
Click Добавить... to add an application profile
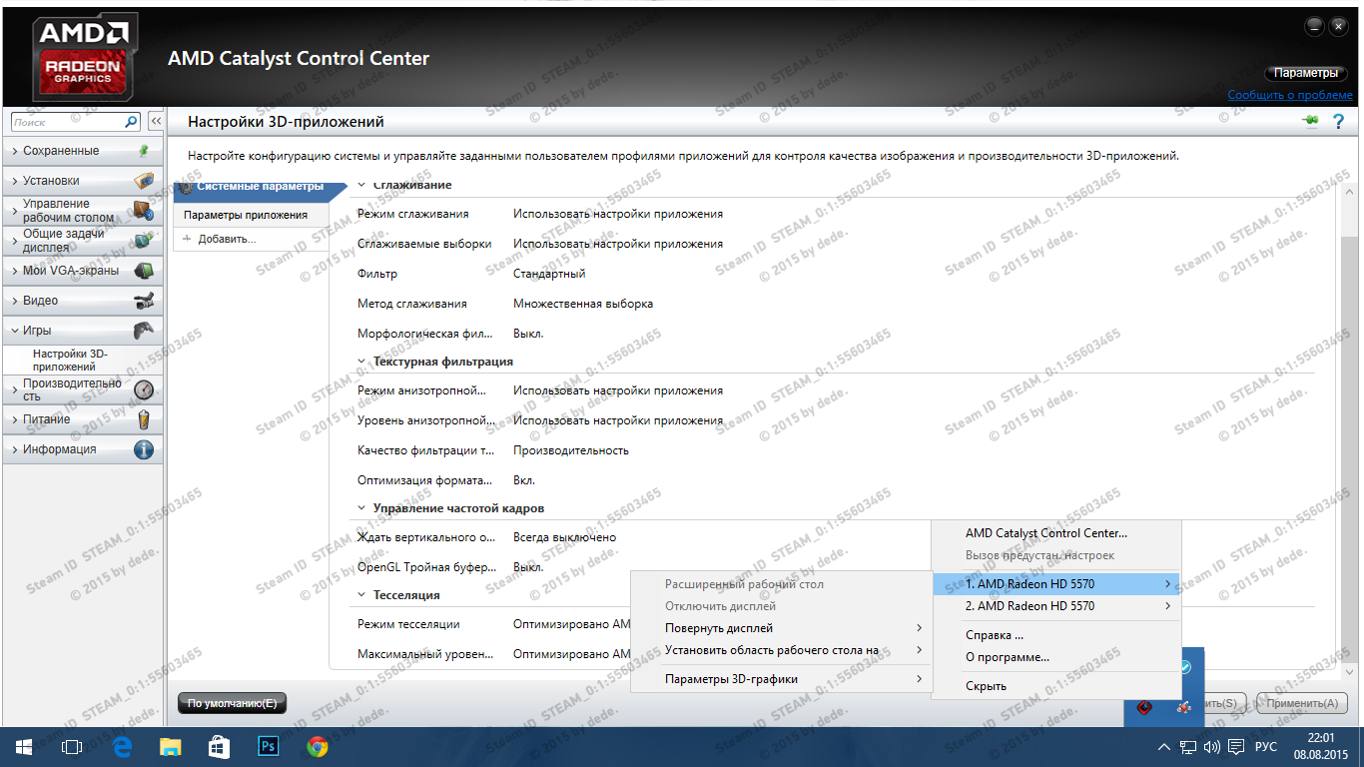(227, 239)
